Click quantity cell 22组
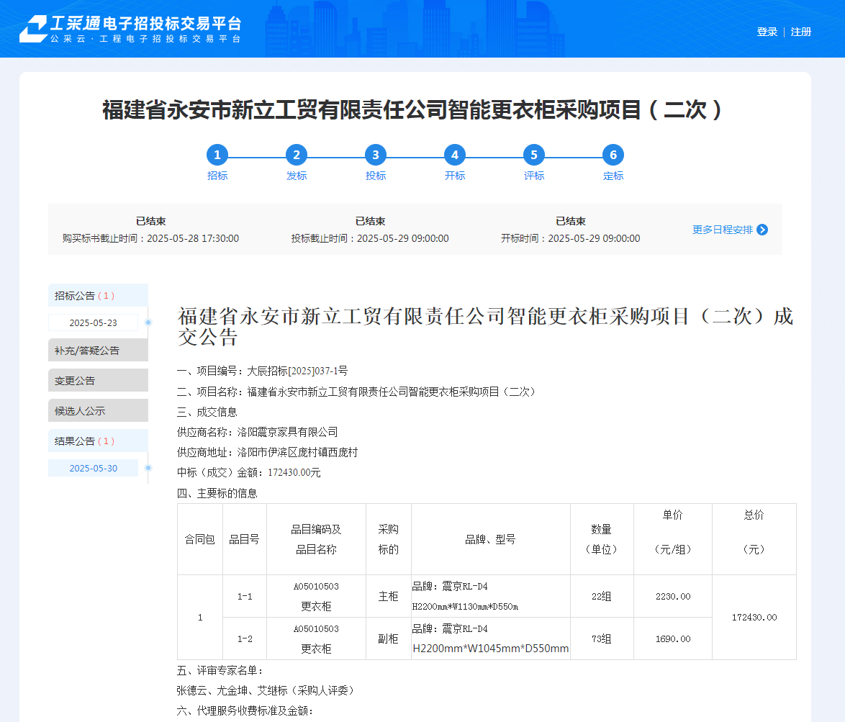 click(x=602, y=597)
